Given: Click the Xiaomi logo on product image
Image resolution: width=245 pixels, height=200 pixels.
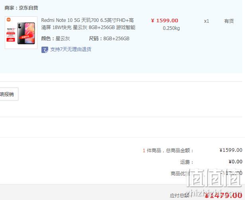Looking at the screenshot, I should coord(9,20).
